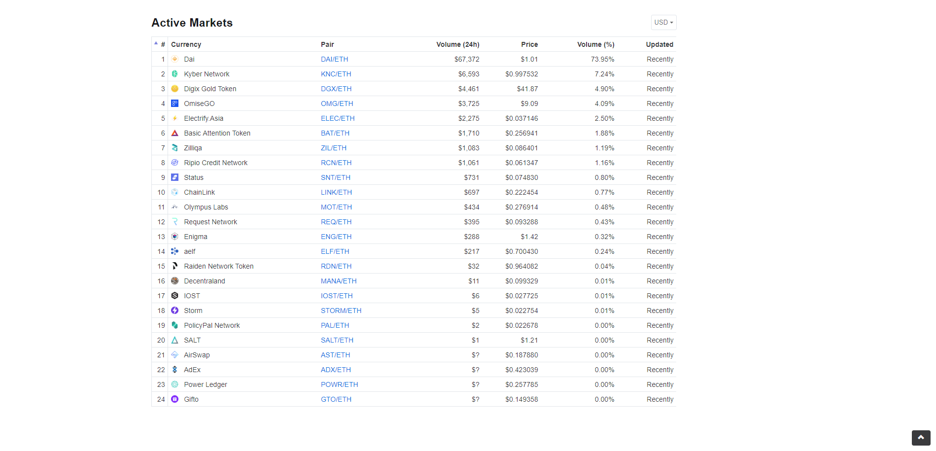Open the ELEC/ETH pair link
The width and height of the screenshot is (936, 451).
pos(338,118)
